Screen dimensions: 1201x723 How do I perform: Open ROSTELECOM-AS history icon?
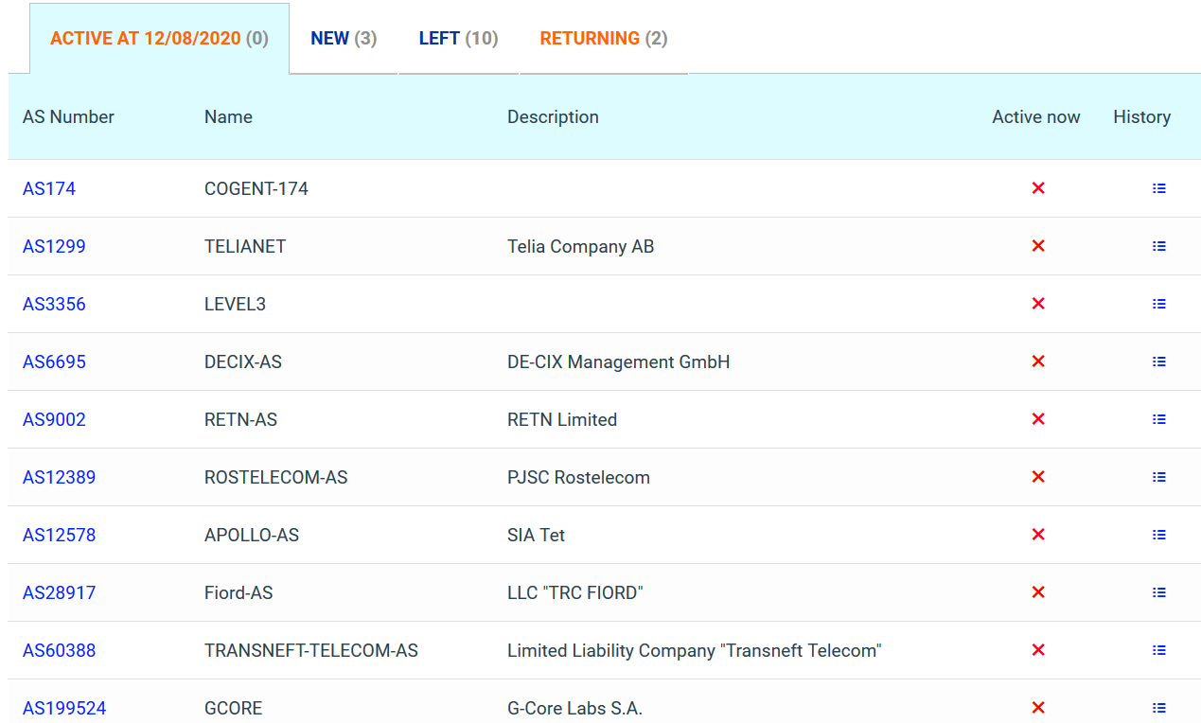point(1158,477)
